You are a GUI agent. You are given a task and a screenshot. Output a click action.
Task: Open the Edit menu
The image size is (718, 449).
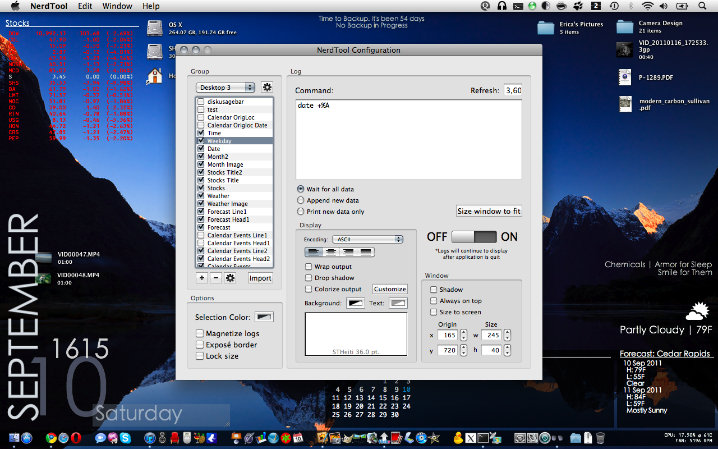[x=85, y=6]
